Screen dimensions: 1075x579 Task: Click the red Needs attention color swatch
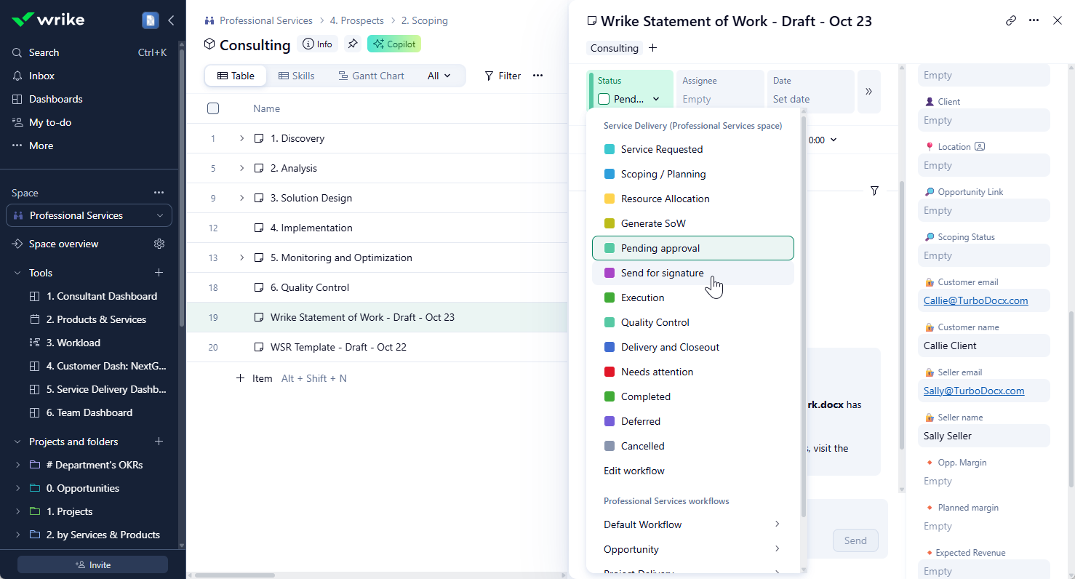coord(610,372)
